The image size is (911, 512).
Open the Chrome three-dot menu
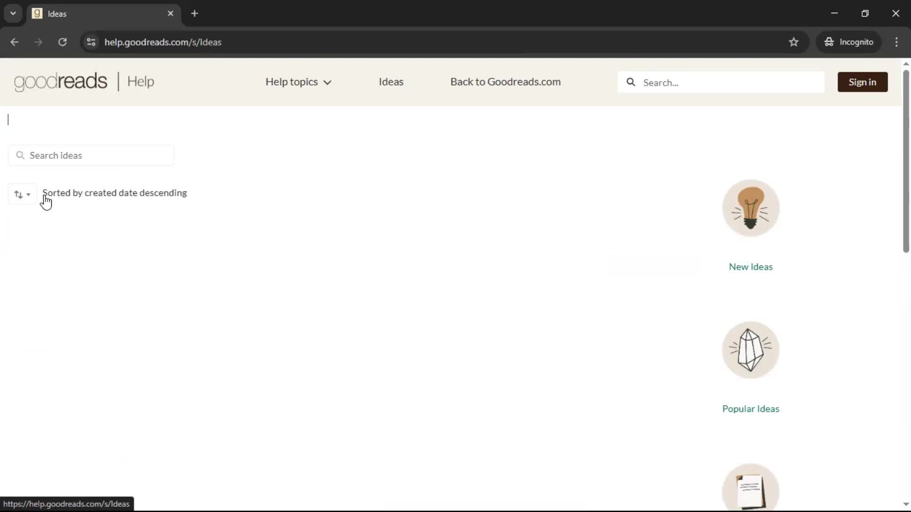[x=896, y=42]
